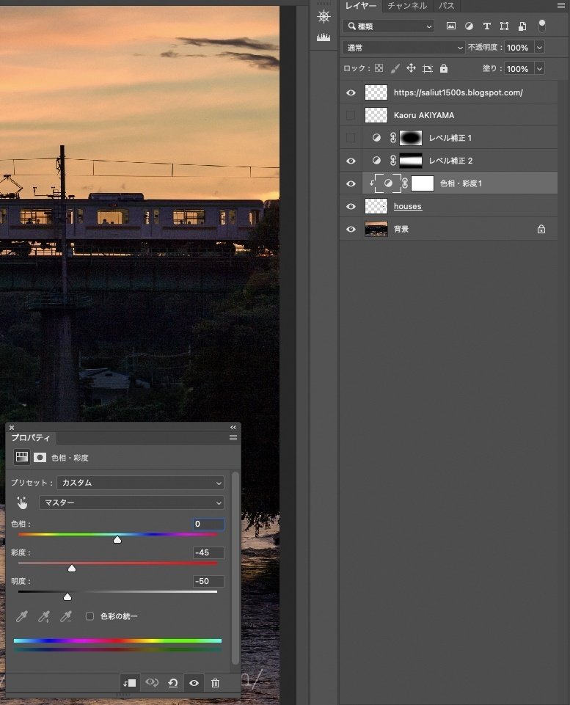Select the 色相・彩度 1 white mask thumbnail
The width and height of the screenshot is (570, 705).
point(423,183)
